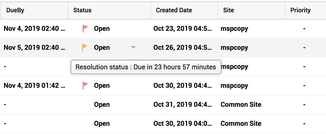The height and width of the screenshot is (134, 326).
Task: Click the Oct 26, 2019 created date cell
Action: click(182, 47)
